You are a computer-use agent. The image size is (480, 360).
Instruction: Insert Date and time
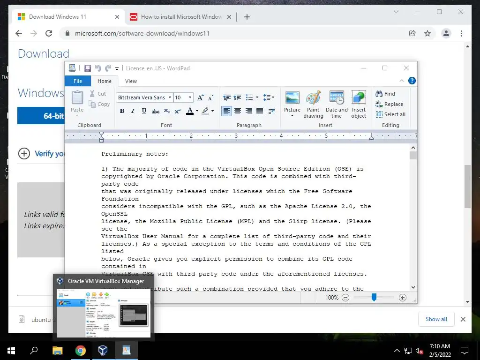pos(337,105)
